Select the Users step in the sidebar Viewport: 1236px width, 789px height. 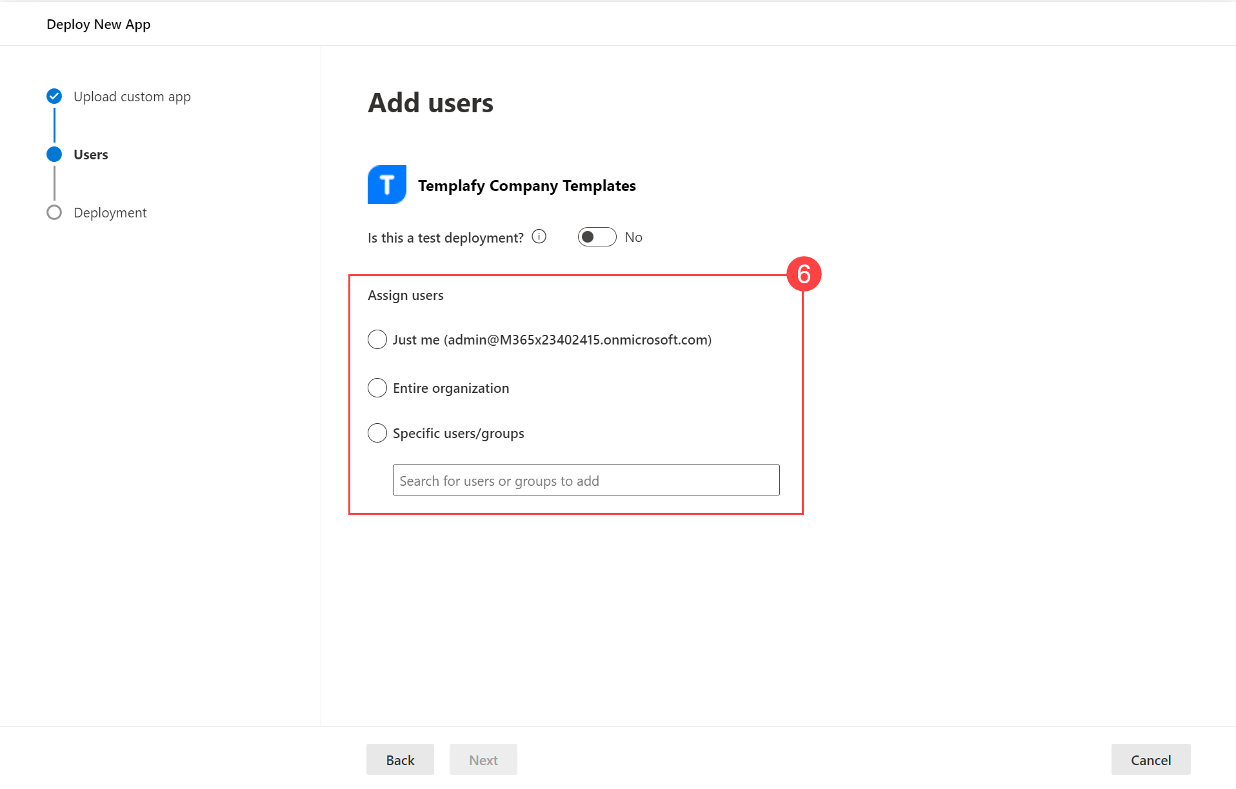(90, 154)
